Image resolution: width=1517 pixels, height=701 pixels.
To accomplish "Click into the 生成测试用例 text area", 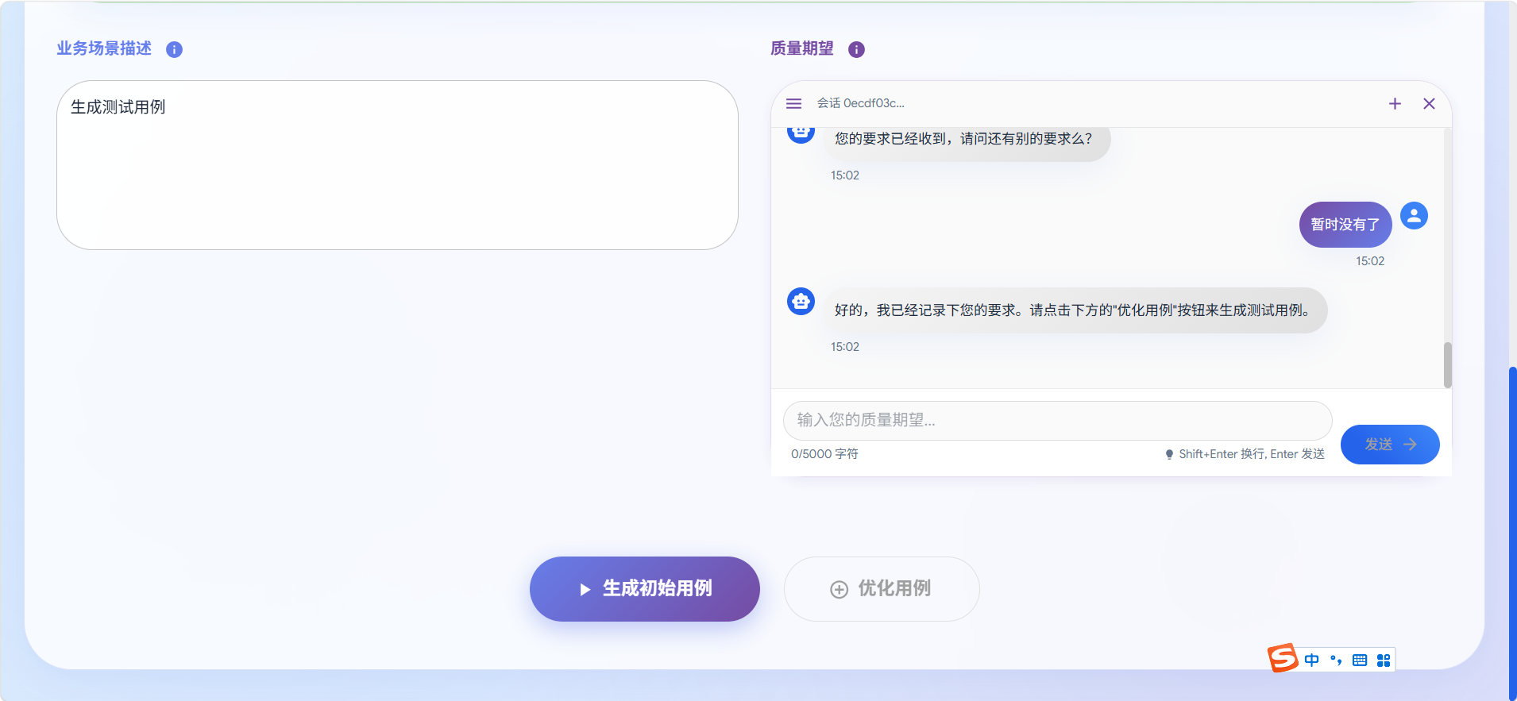I will pos(397,165).
